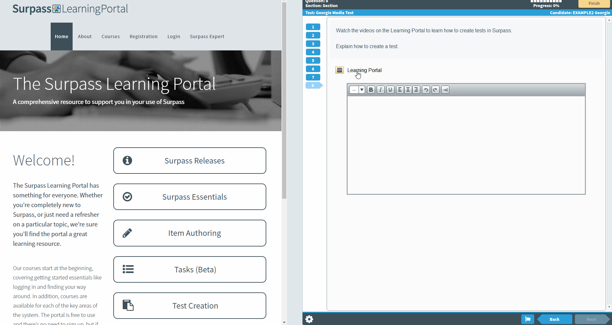Click the Learning Portal link label
Viewport: 612px width, 325px height.
(364, 70)
